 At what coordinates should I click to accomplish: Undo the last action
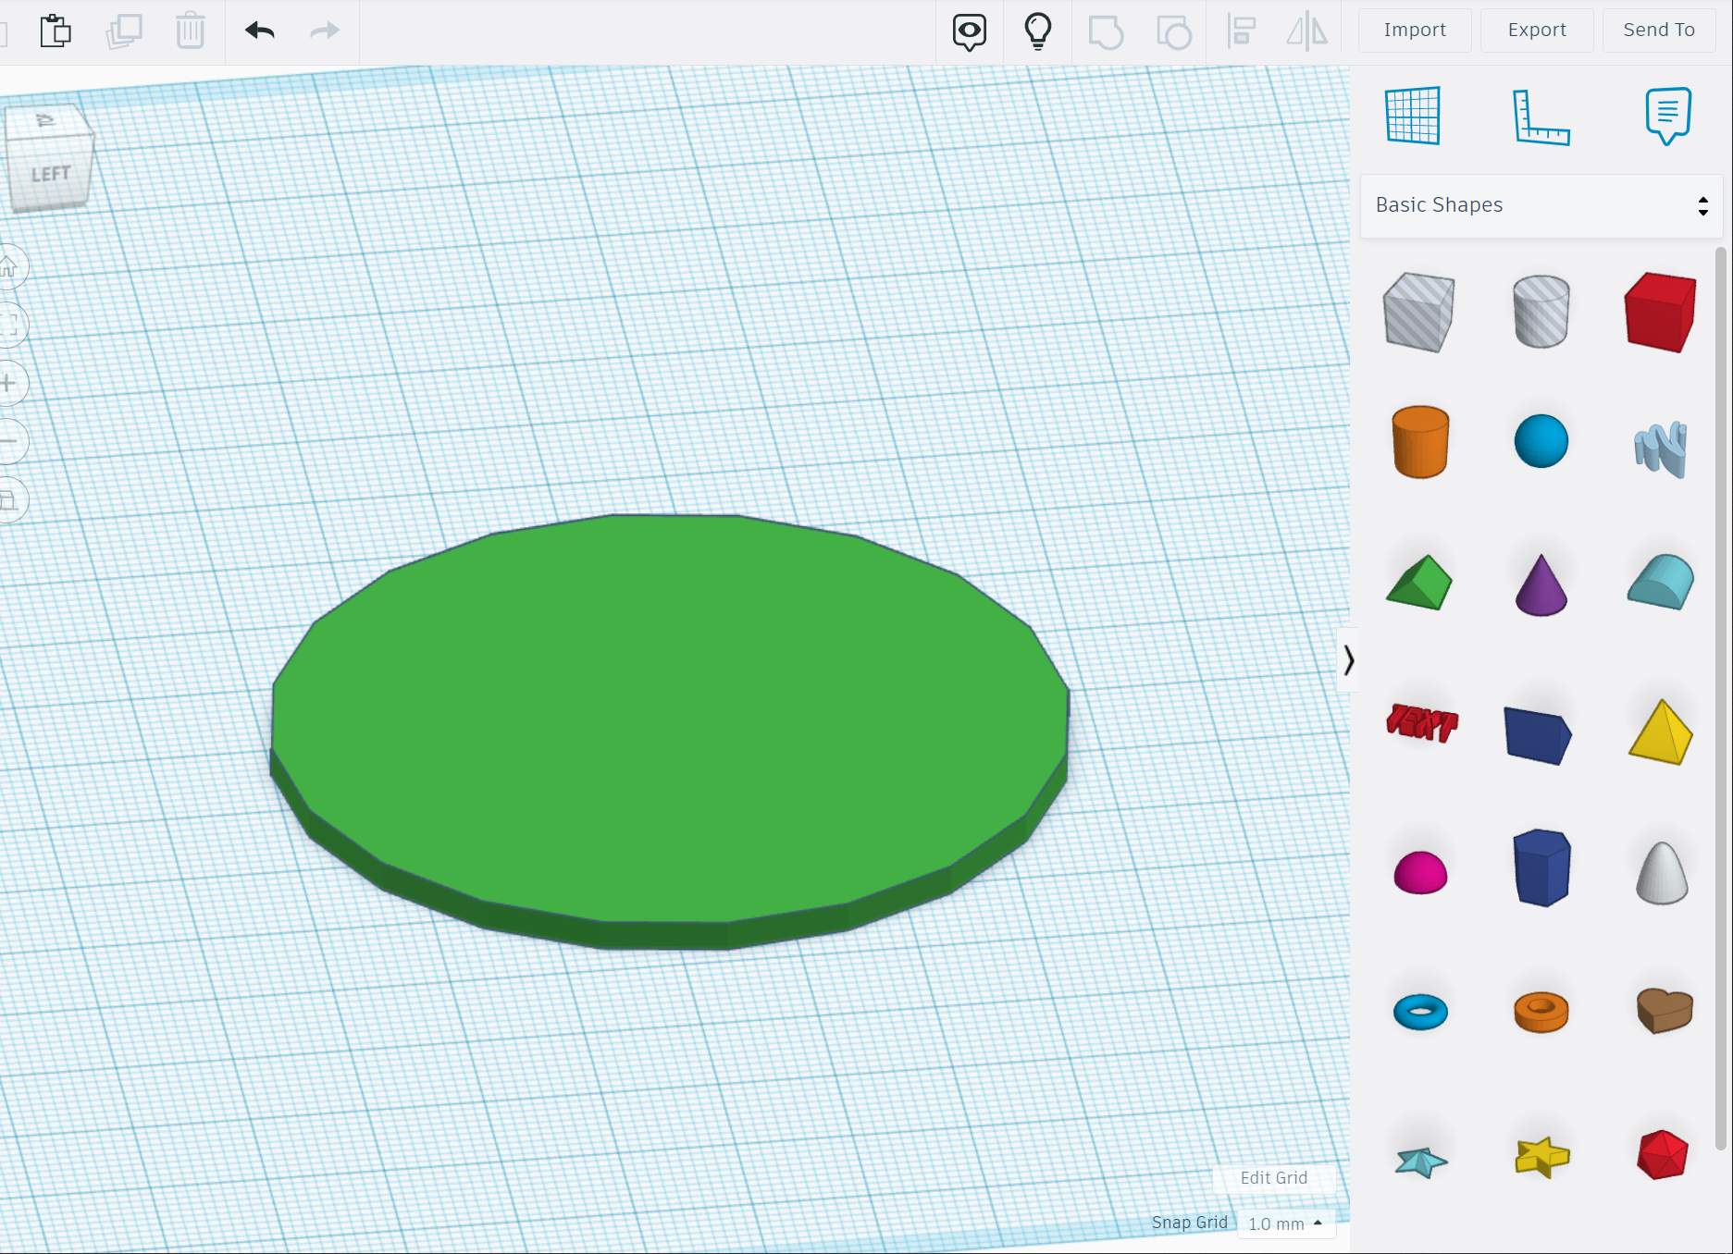(x=260, y=31)
